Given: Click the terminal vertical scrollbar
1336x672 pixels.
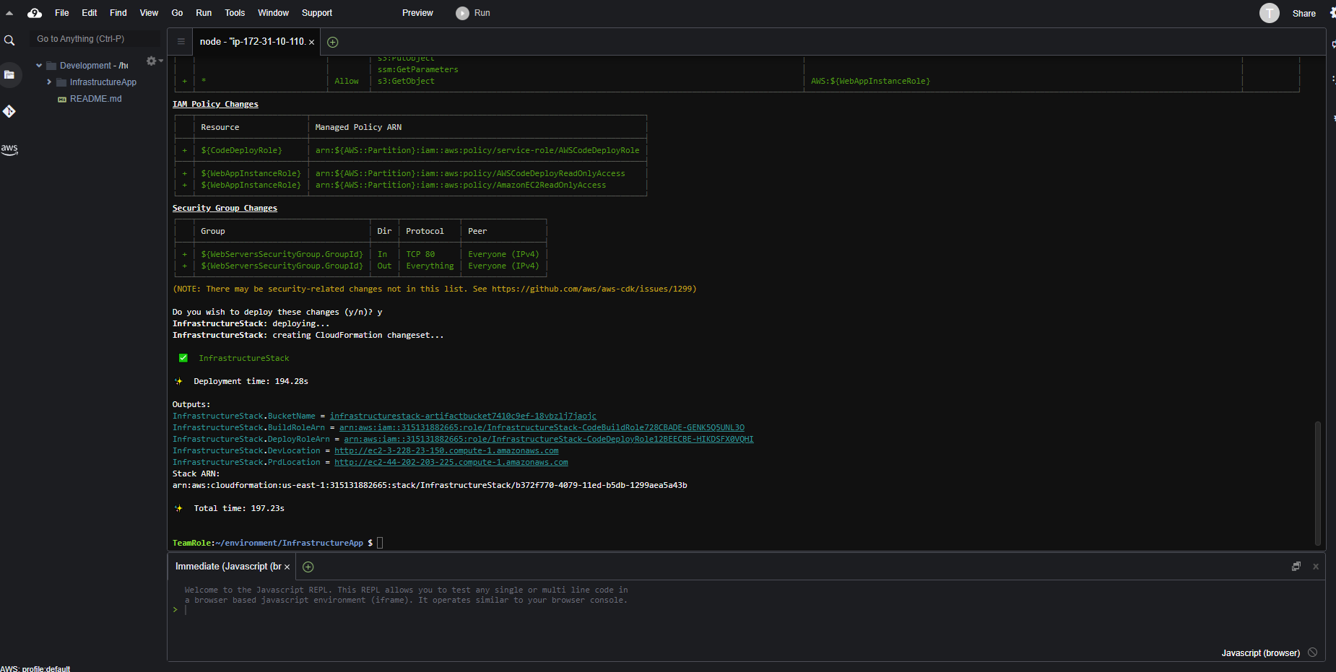Looking at the screenshot, I should pos(1317,482).
